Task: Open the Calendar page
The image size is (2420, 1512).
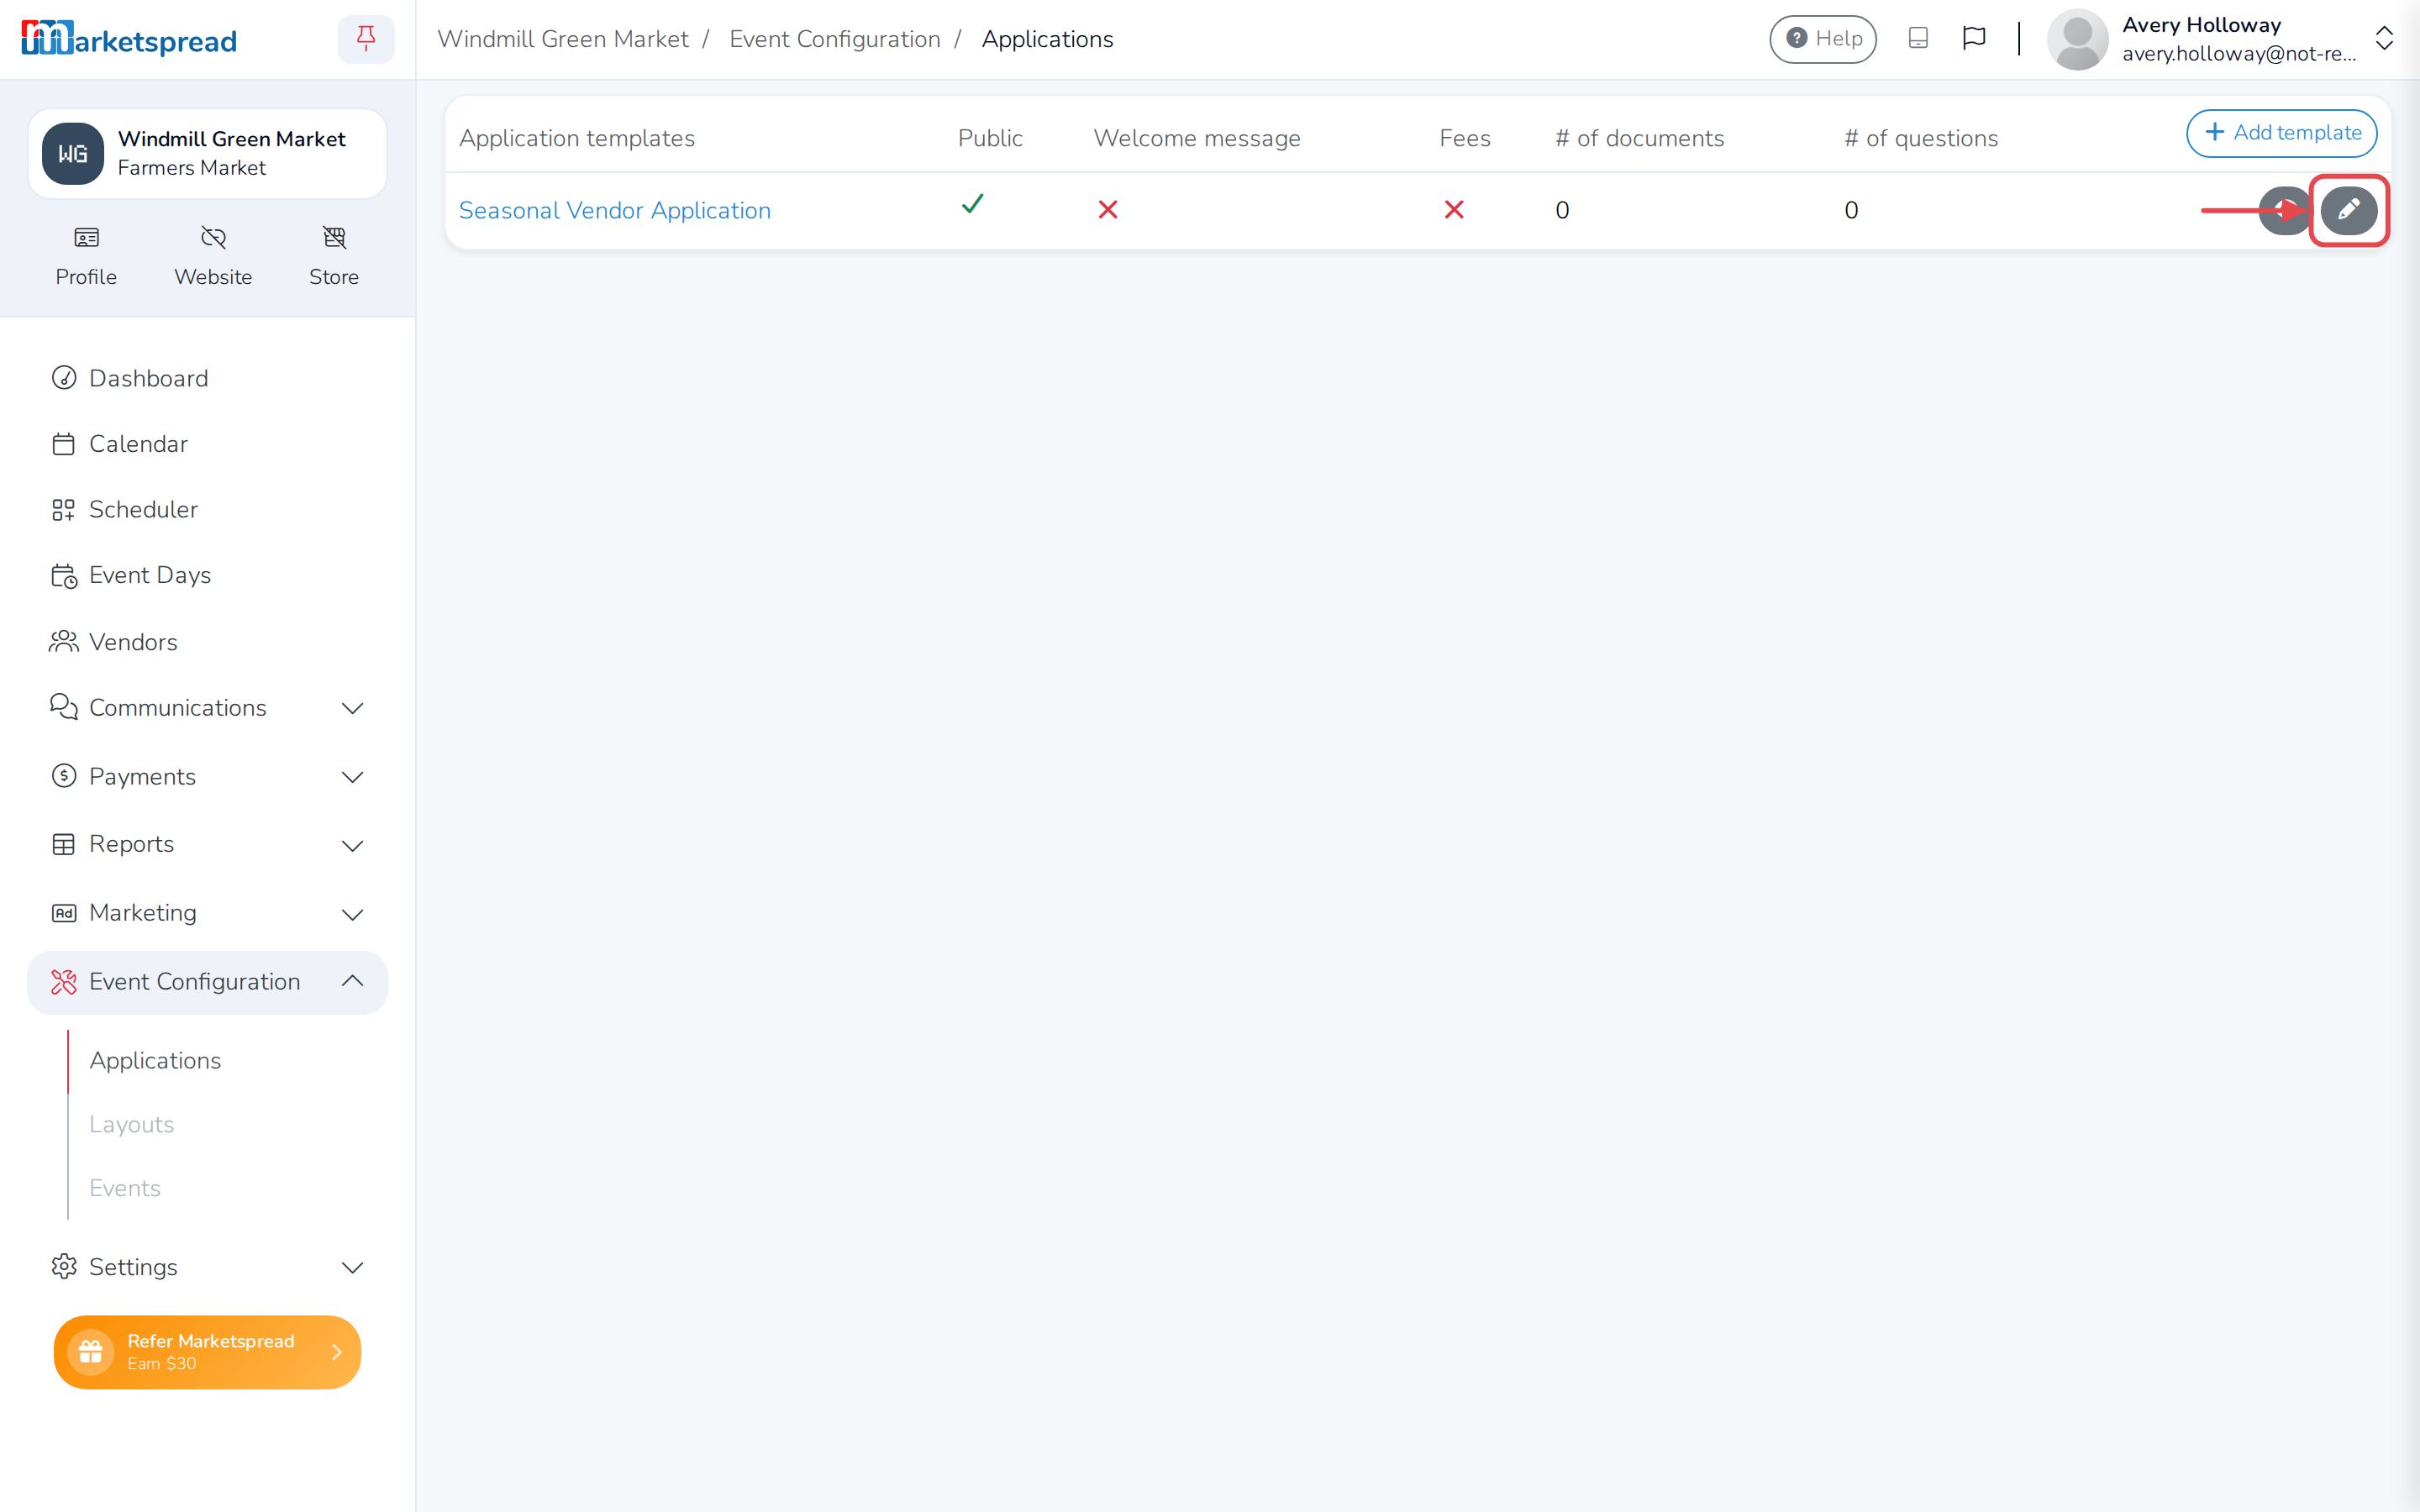Action: tap(207, 444)
